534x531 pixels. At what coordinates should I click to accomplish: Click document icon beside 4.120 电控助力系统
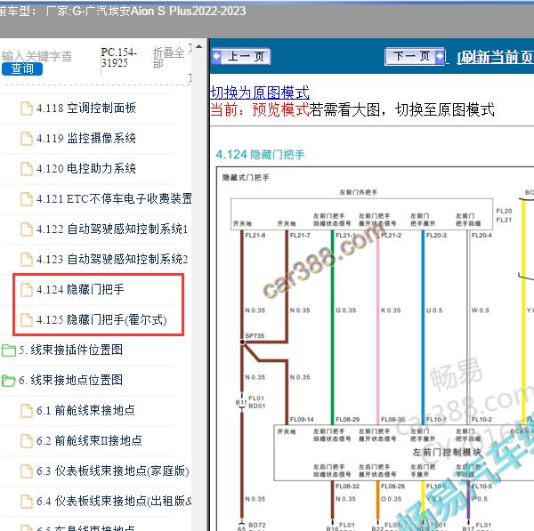[27, 169]
